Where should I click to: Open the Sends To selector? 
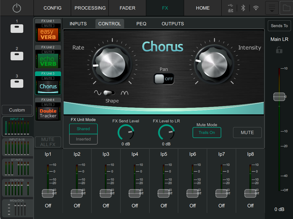pos(279,26)
